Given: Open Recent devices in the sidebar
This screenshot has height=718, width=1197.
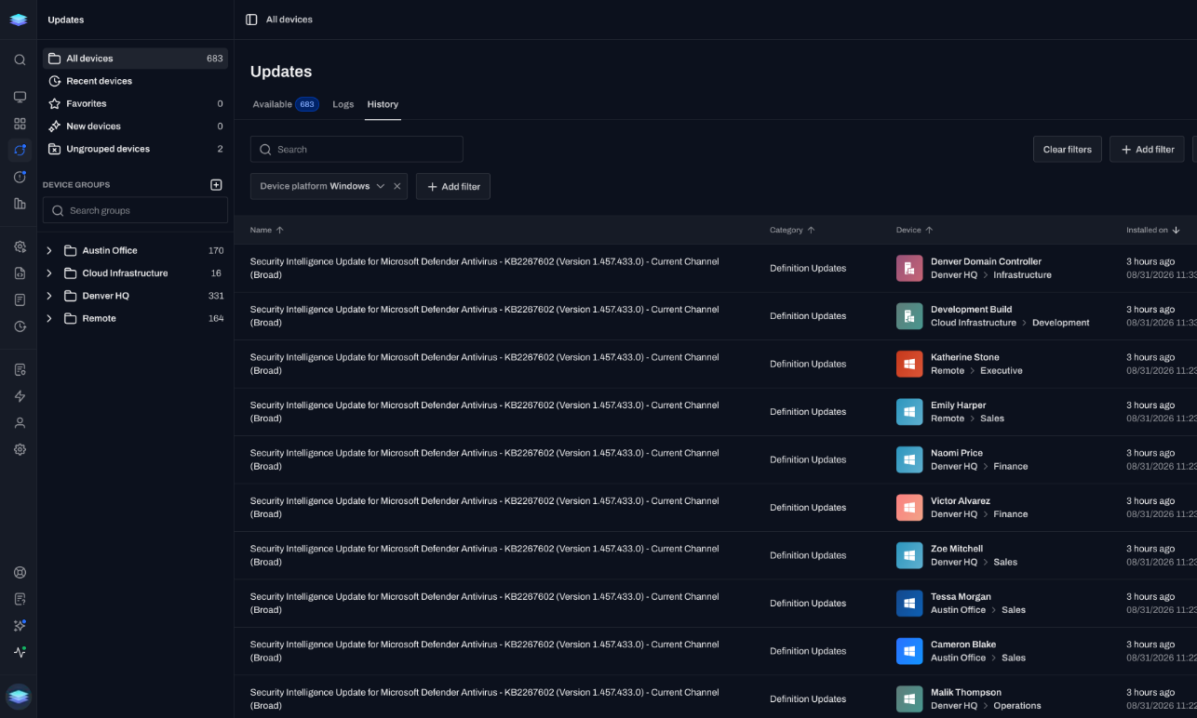Looking at the screenshot, I should 135,81.
